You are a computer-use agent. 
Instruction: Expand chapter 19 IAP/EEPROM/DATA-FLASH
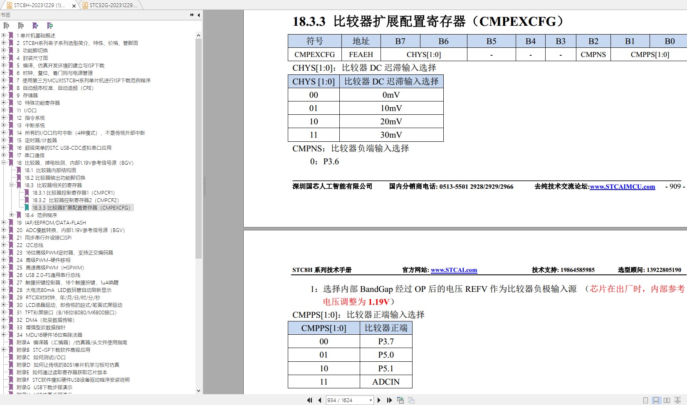tap(3, 222)
